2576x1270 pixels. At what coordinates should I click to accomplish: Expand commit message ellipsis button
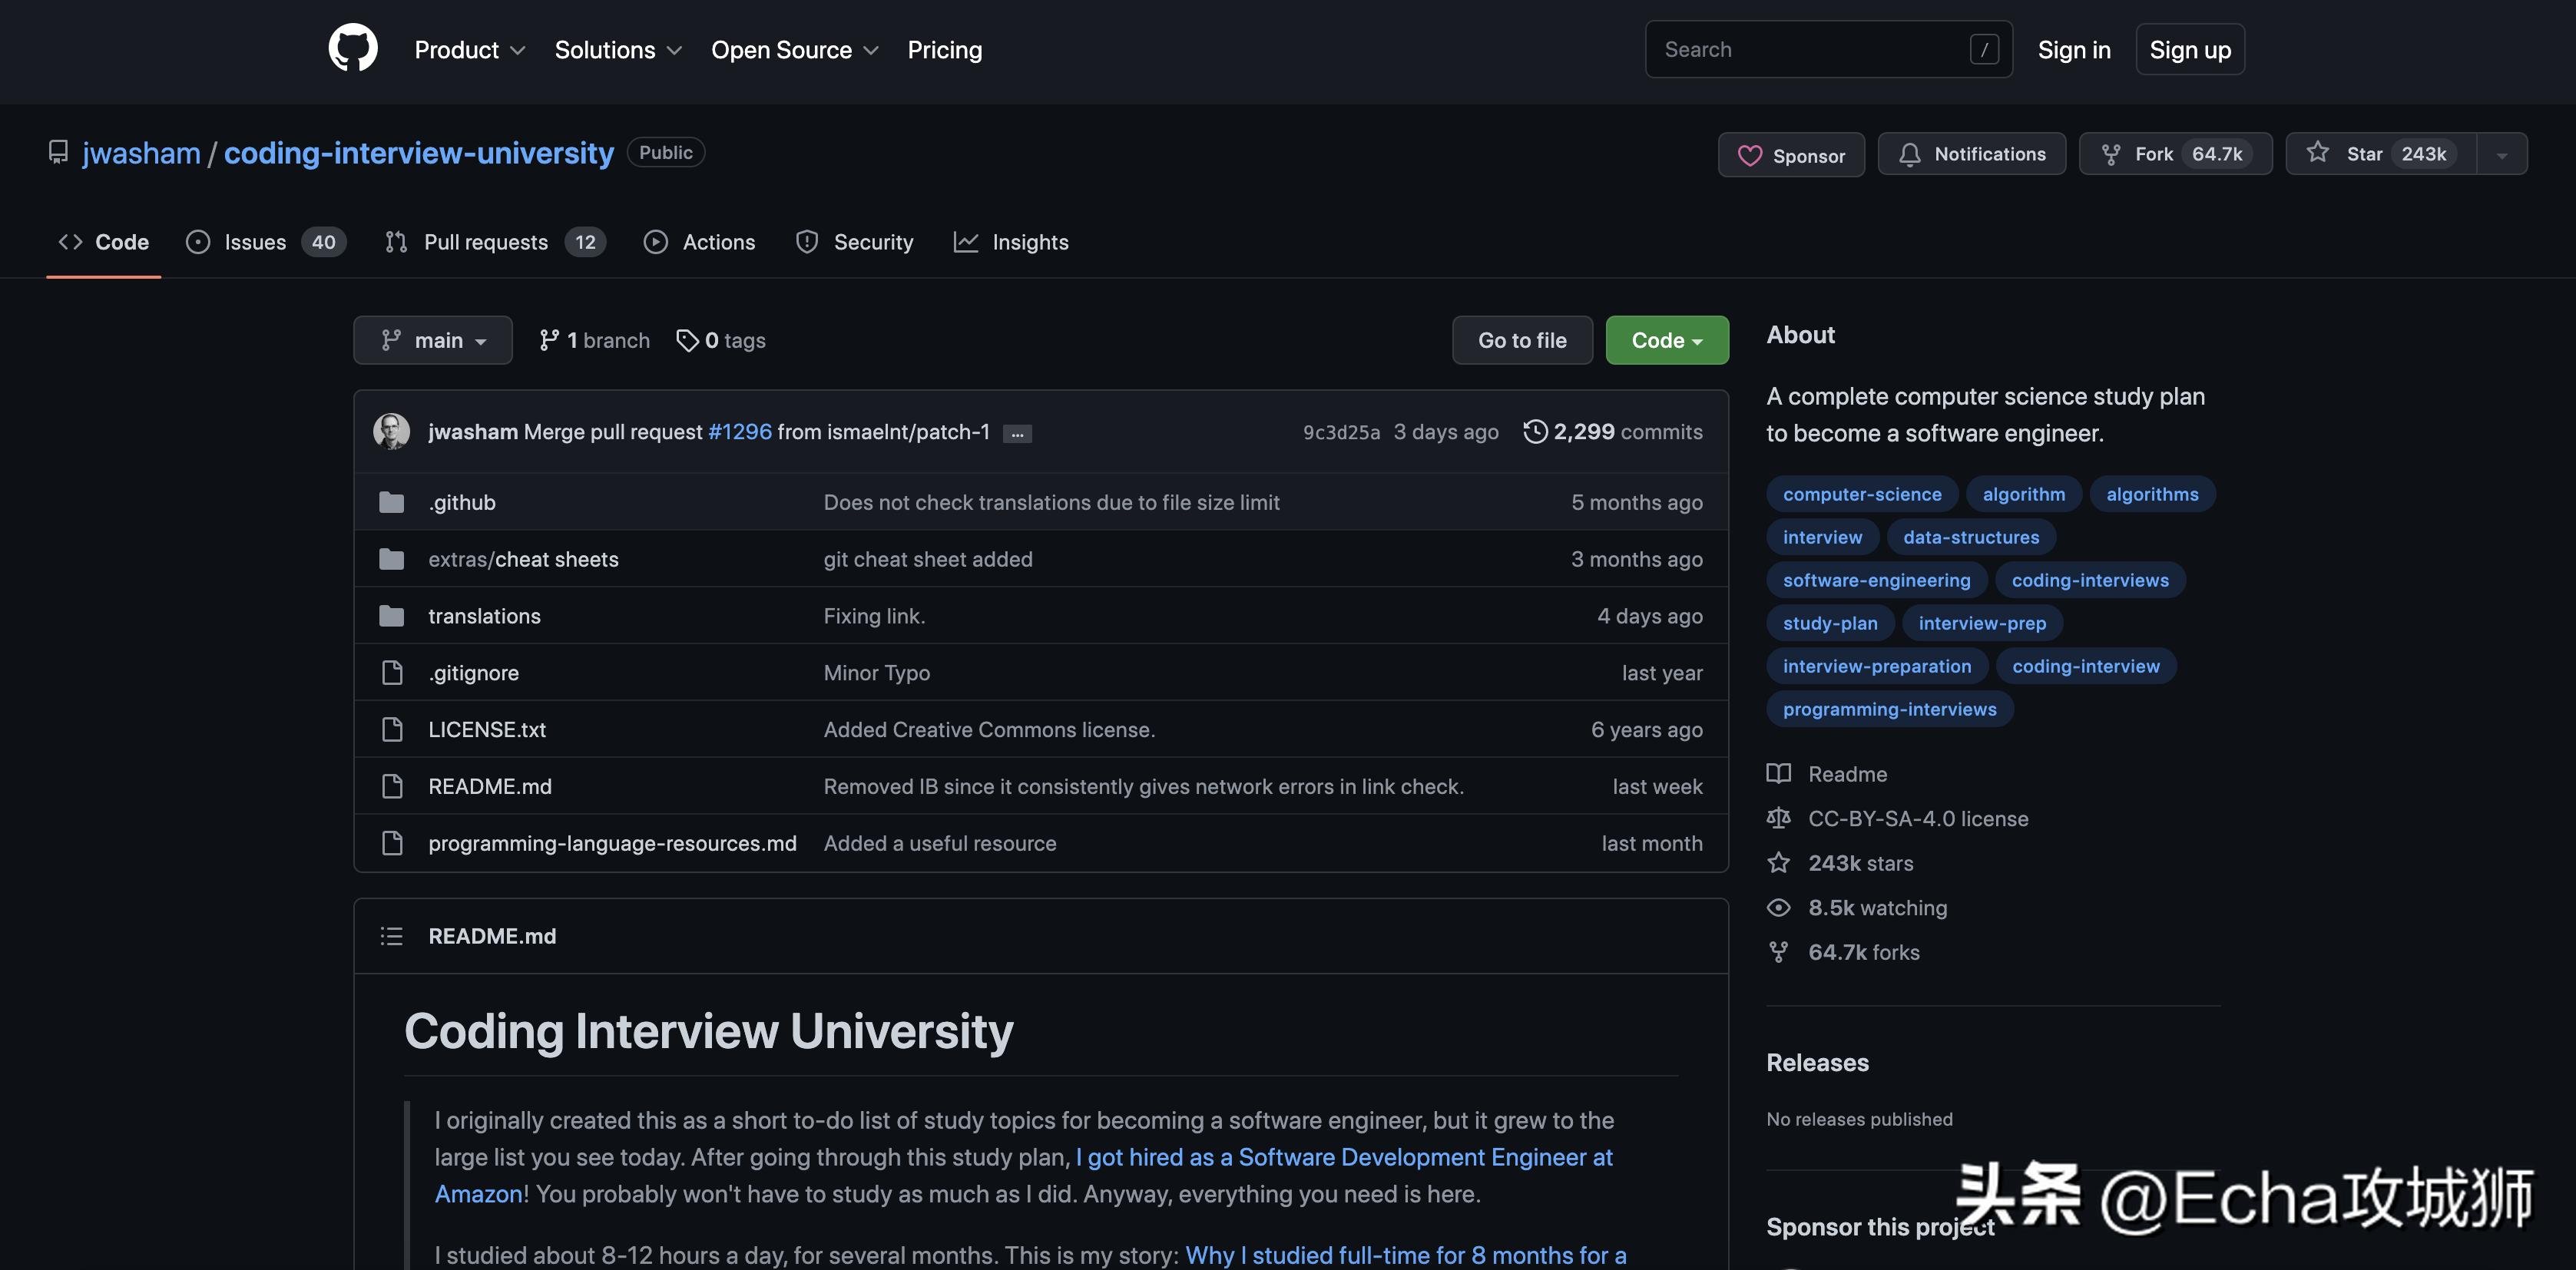1017,433
